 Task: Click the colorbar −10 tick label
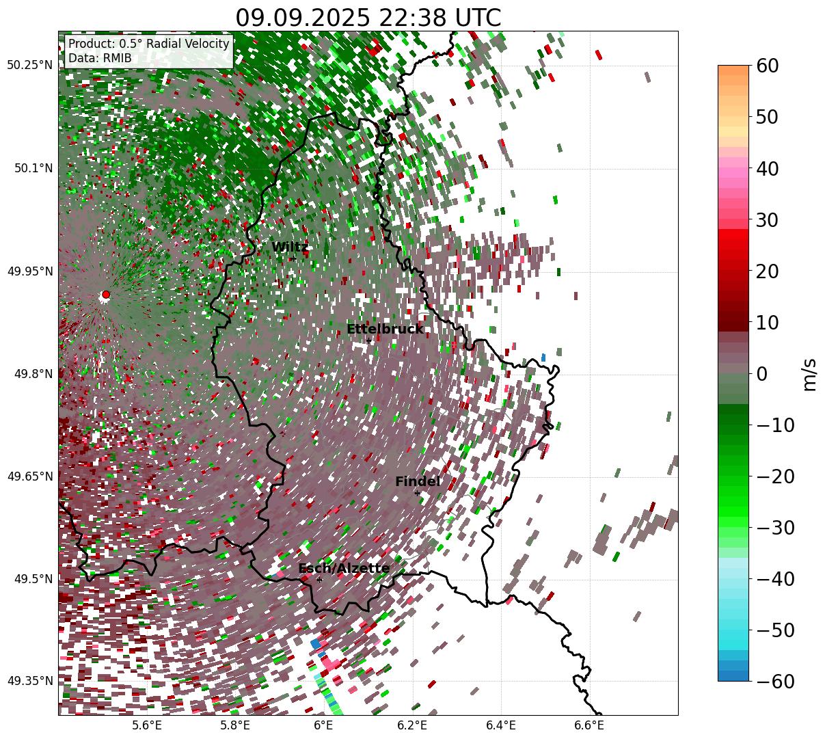775,425
